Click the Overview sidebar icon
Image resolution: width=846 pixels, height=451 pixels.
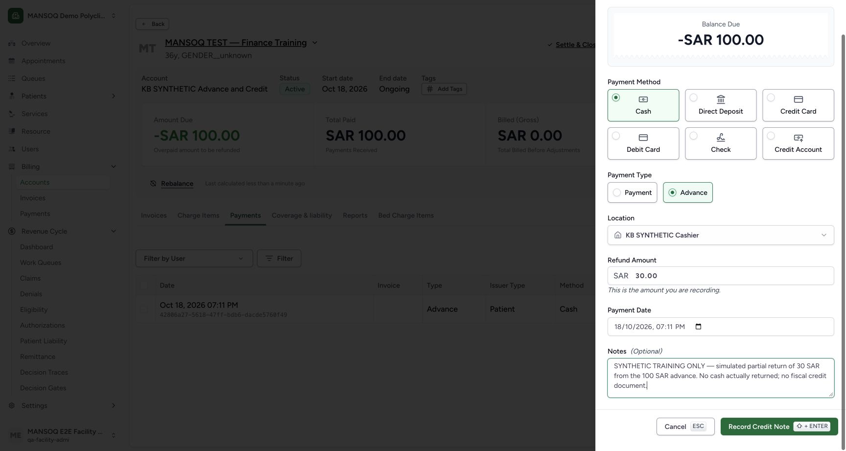[12, 43]
